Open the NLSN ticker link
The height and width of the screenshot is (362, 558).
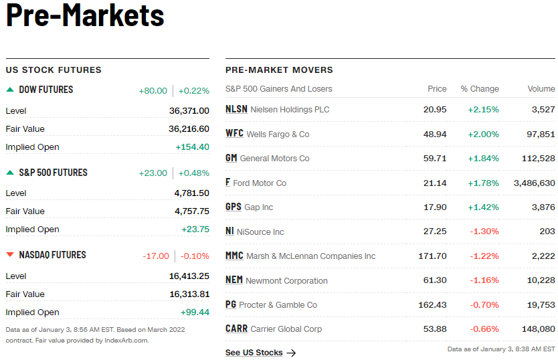236,110
